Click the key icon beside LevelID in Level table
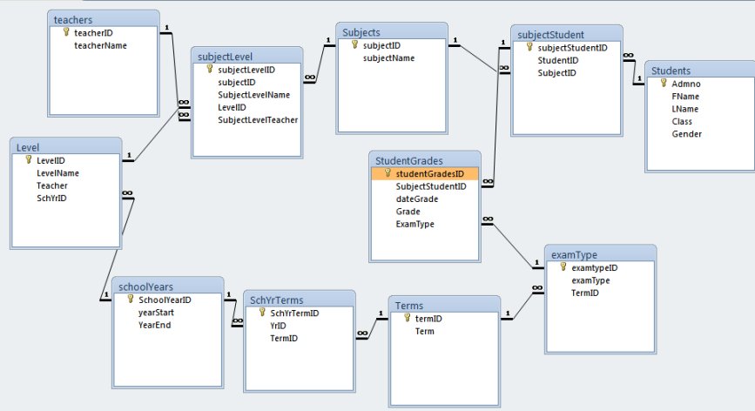Viewport: 755px width, 411px height. [x=29, y=159]
